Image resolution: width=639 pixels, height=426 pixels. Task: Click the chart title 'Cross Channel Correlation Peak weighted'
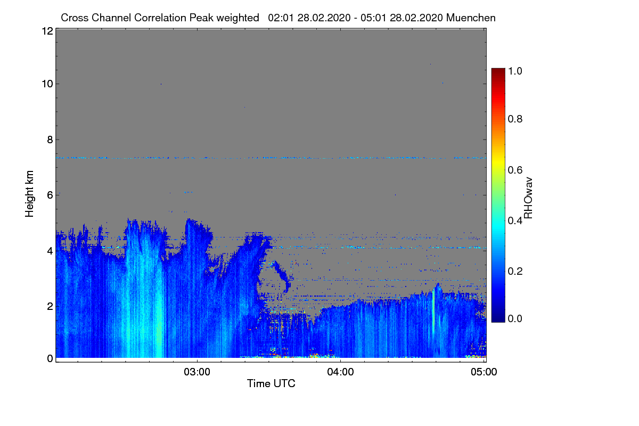pos(160,18)
